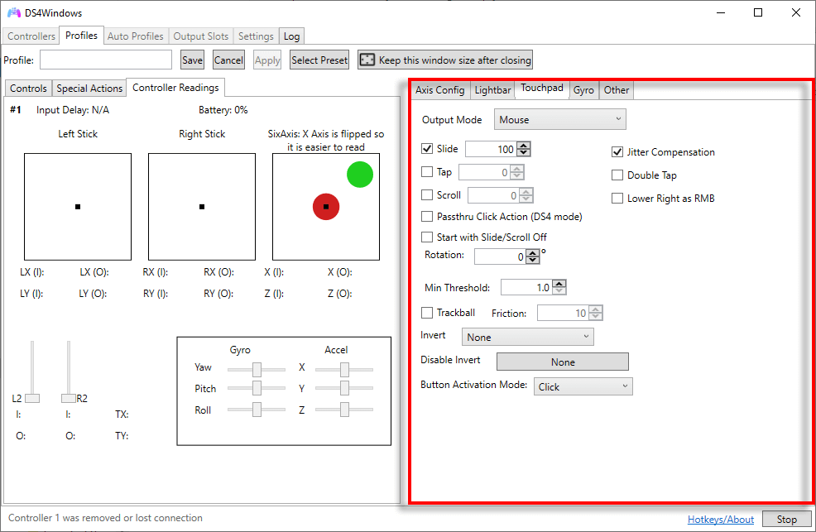Decrease the Slide value with down arrow

pyautogui.click(x=524, y=153)
